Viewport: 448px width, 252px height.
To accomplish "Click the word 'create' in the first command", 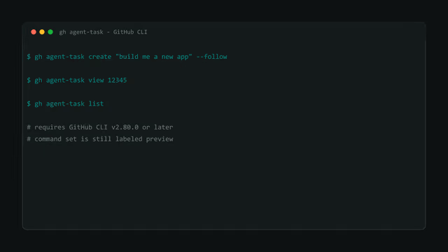I will click(x=99, y=57).
